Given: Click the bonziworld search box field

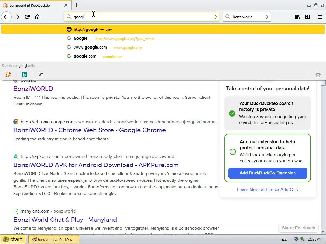Looking at the screenshot, I should point(246,17).
